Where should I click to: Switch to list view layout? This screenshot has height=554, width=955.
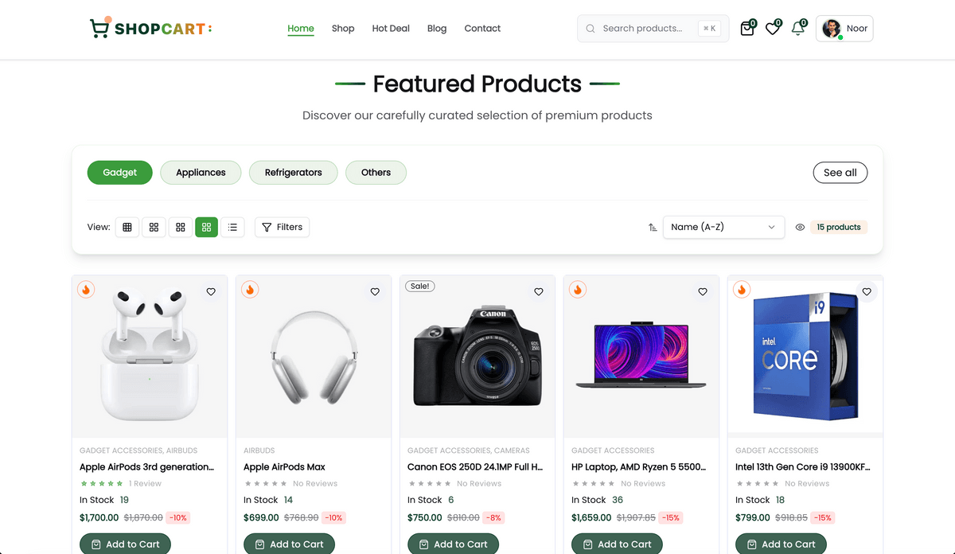[232, 228]
